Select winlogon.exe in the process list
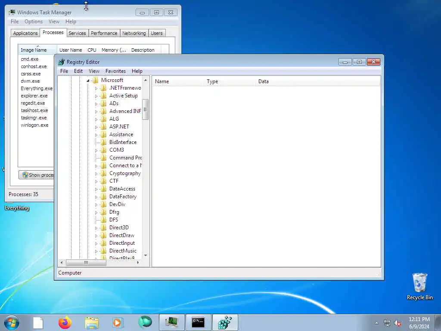 (34, 125)
